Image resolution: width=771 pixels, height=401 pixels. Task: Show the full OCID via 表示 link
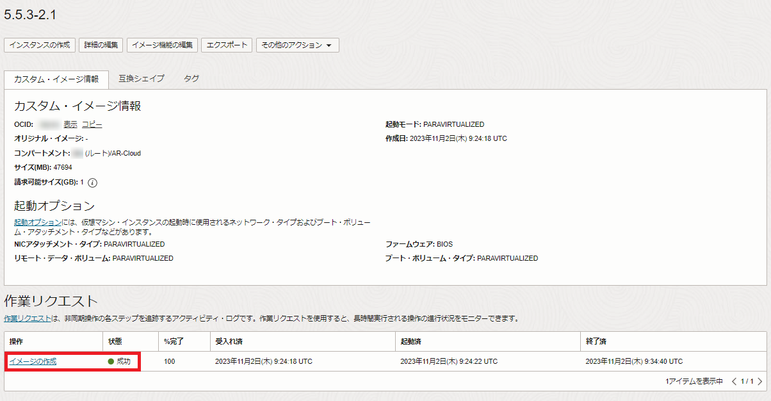70,124
